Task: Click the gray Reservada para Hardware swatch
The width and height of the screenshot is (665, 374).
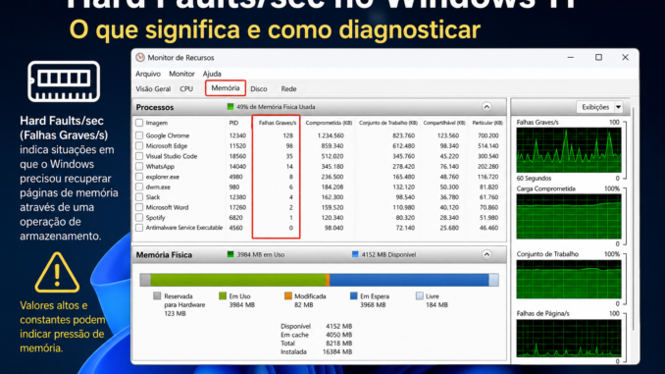Action: [157, 295]
